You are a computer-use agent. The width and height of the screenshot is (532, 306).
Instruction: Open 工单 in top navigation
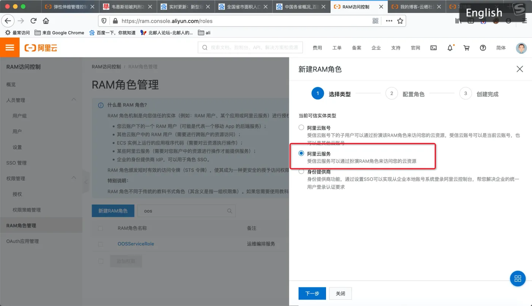(337, 48)
